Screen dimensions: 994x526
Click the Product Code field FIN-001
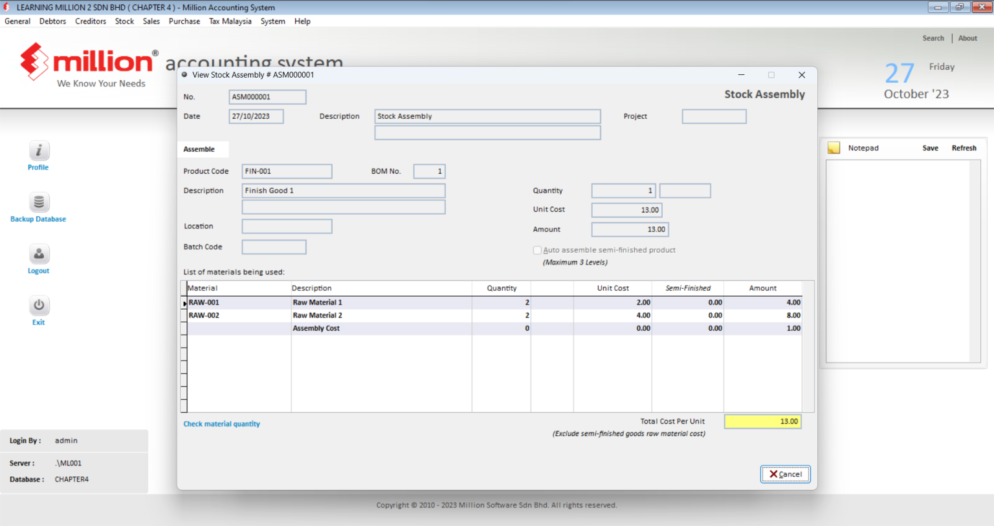click(x=287, y=171)
